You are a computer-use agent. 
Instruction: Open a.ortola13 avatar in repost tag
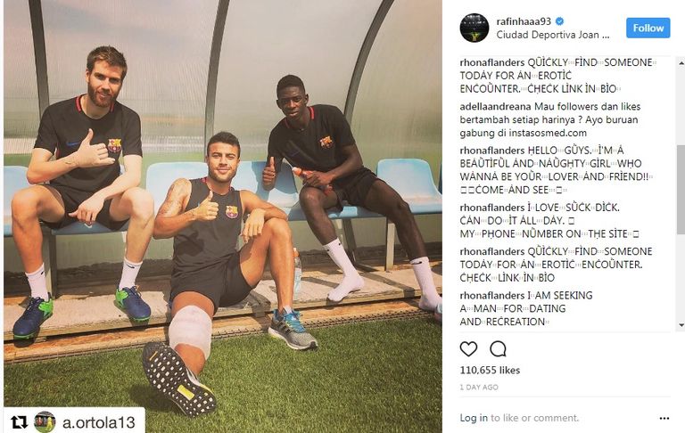coord(45,422)
